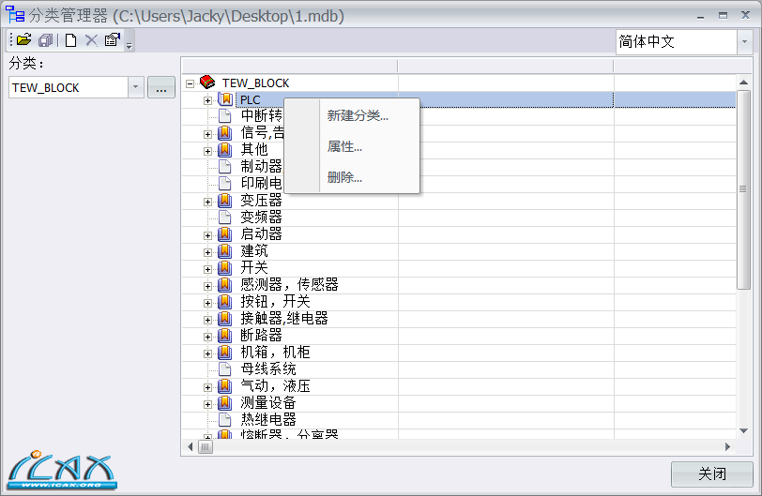Click the 母线系统 document icon
This screenshot has width=762, height=496.
tap(224, 368)
